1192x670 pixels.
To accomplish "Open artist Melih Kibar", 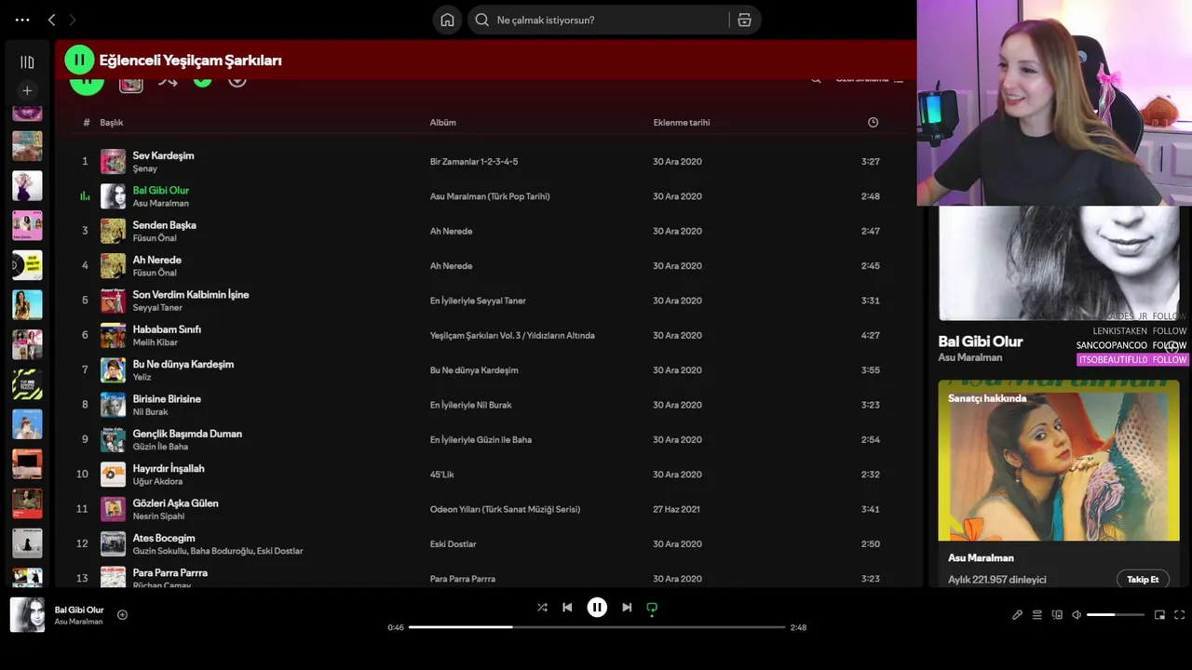I will (x=155, y=342).
